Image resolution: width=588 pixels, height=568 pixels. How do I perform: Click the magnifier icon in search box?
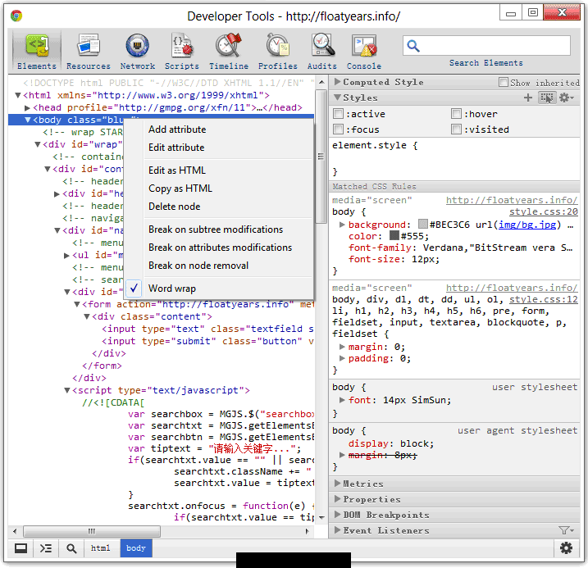pos(413,46)
